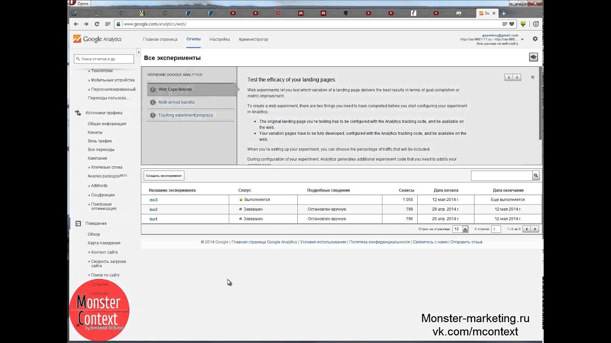
Task: Open Все переходы in sidebar
Action: pyautogui.click(x=101, y=150)
